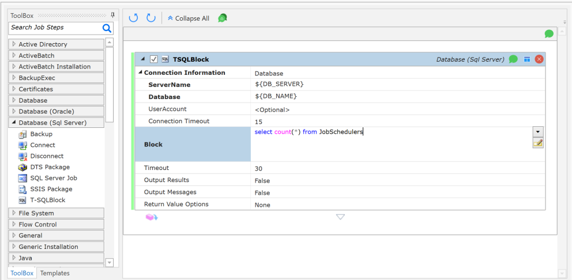Click the blue layout icon in the TSQLBlock header
572x280 pixels.
point(527,59)
